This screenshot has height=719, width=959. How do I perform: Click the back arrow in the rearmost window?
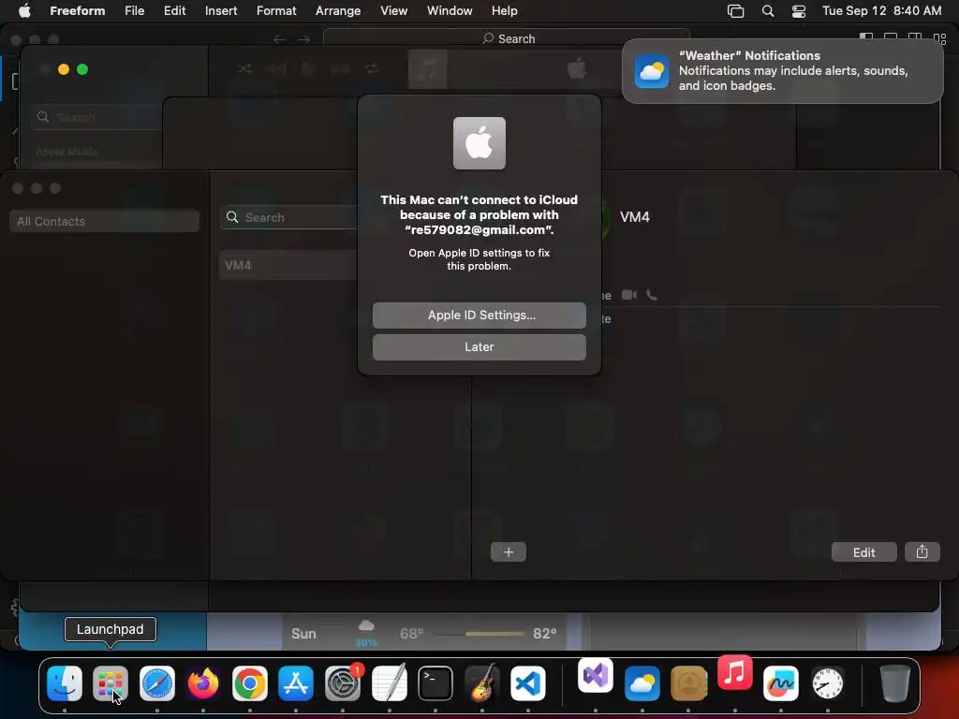279,39
